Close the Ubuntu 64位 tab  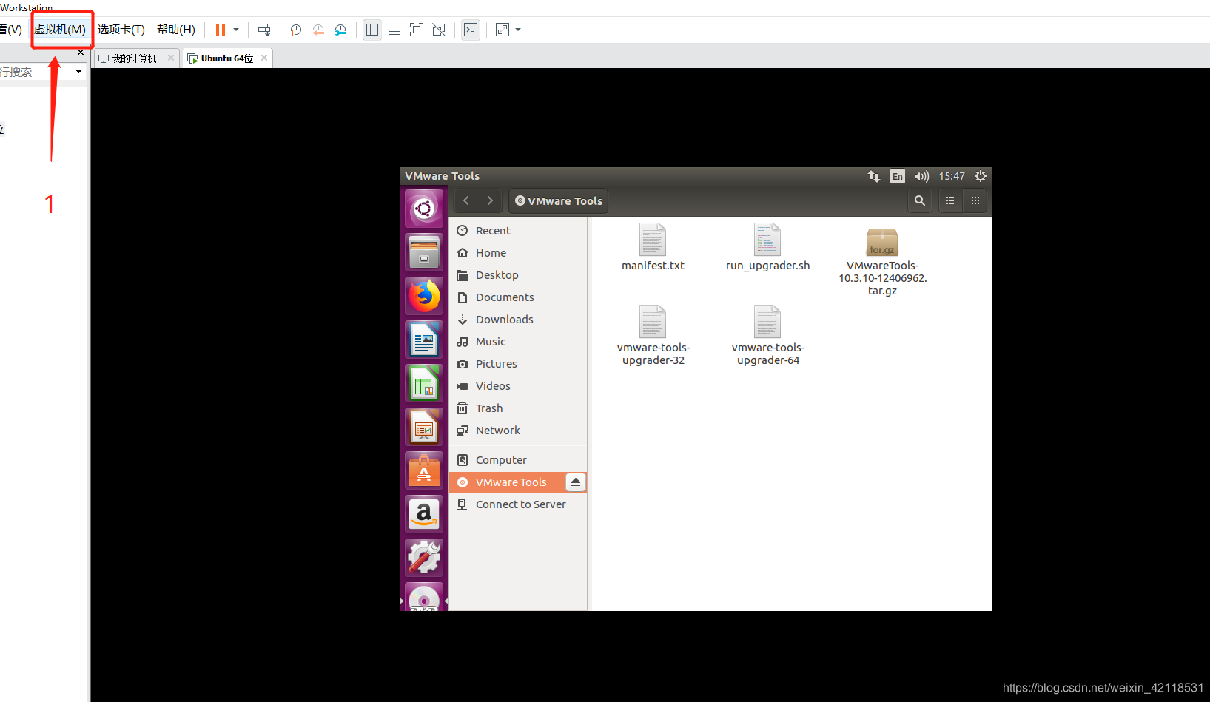click(x=264, y=58)
